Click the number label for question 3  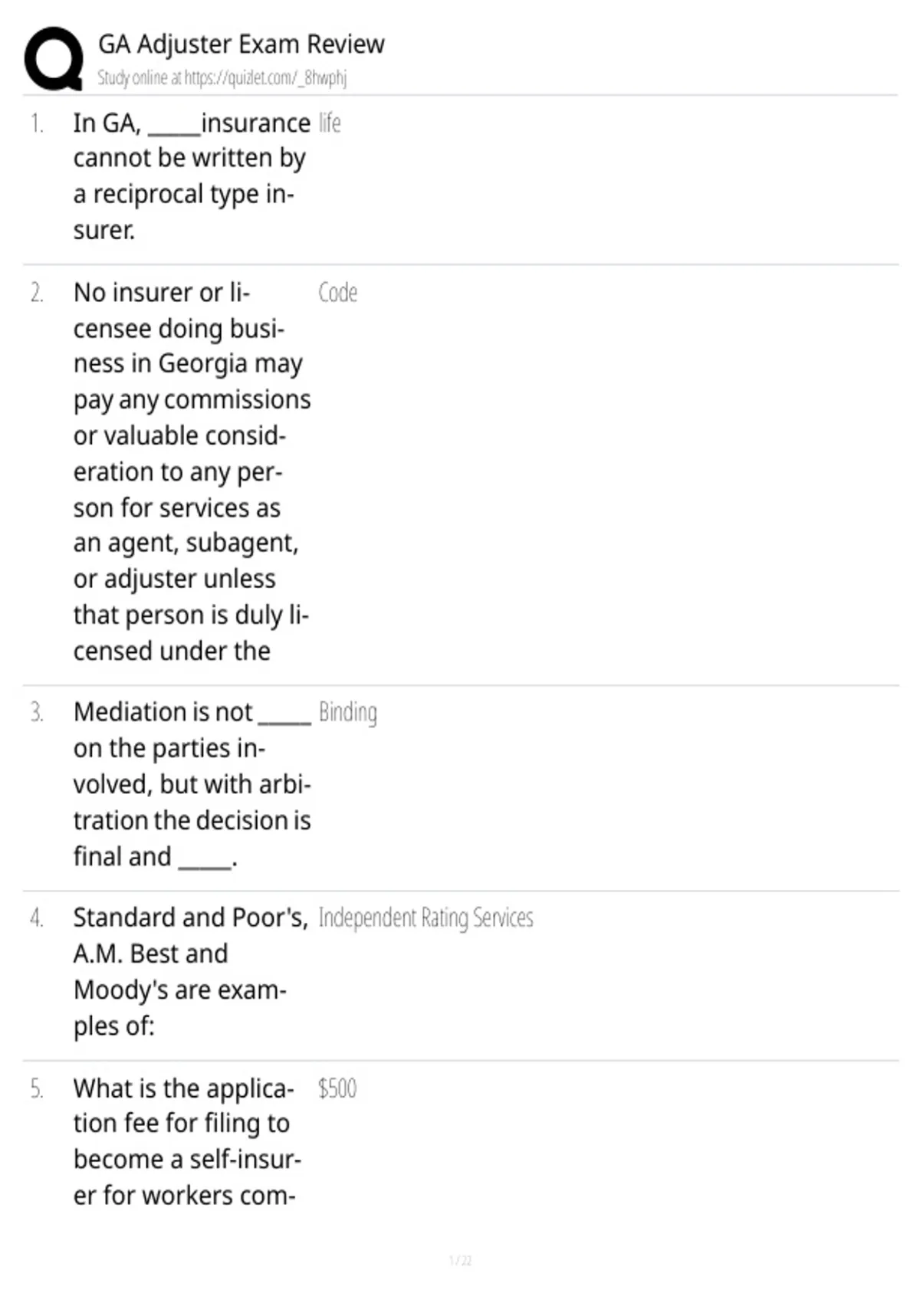[x=37, y=713]
